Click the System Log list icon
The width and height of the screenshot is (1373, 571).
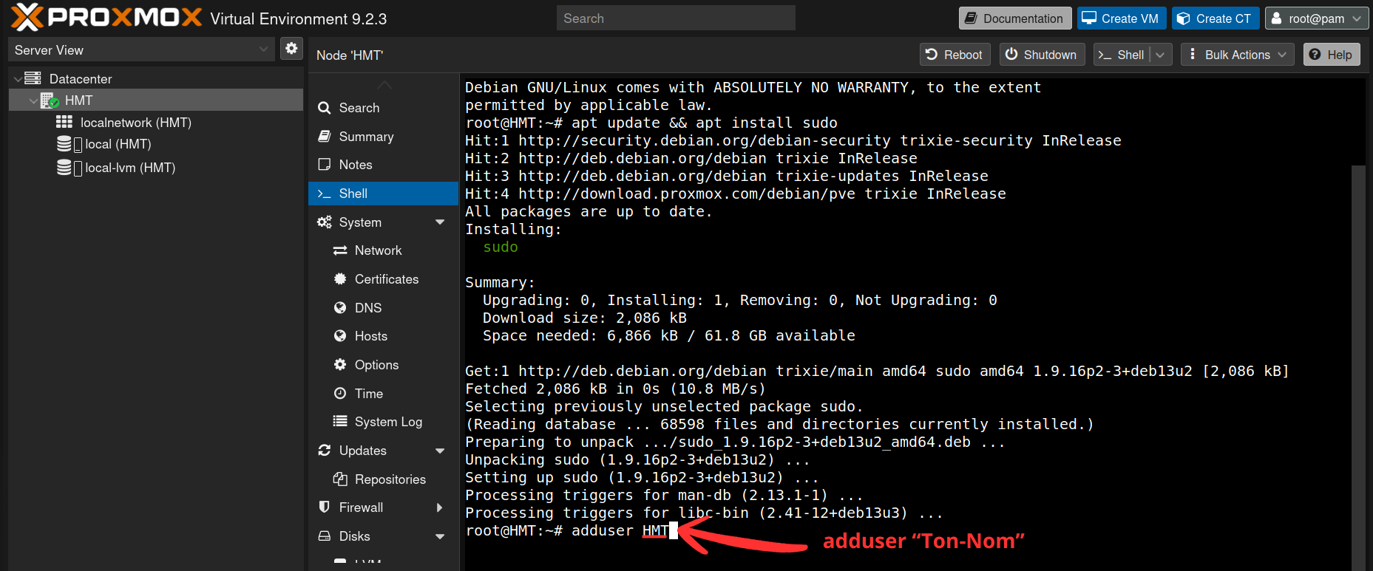340,422
